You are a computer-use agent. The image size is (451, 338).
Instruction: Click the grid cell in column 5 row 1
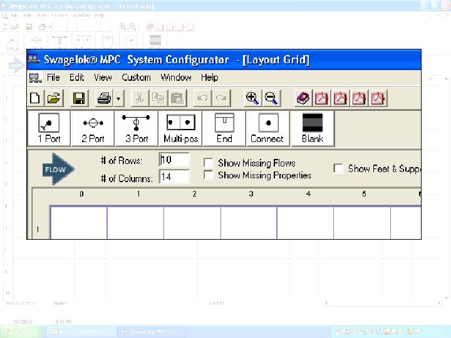[x=362, y=223]
